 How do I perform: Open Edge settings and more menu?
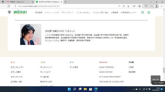click(162, 6)
